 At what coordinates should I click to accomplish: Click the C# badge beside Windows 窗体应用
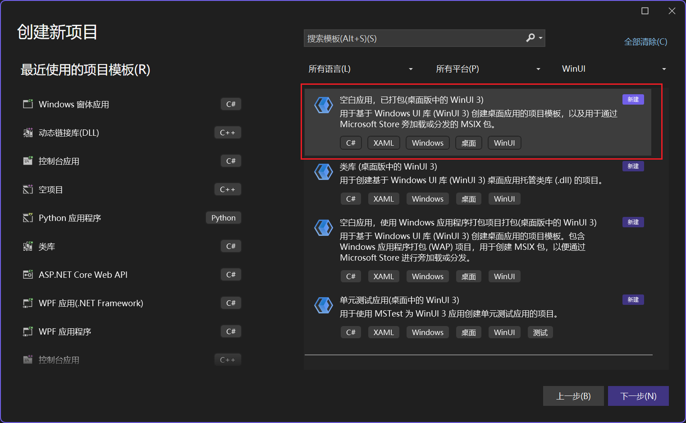231,104
